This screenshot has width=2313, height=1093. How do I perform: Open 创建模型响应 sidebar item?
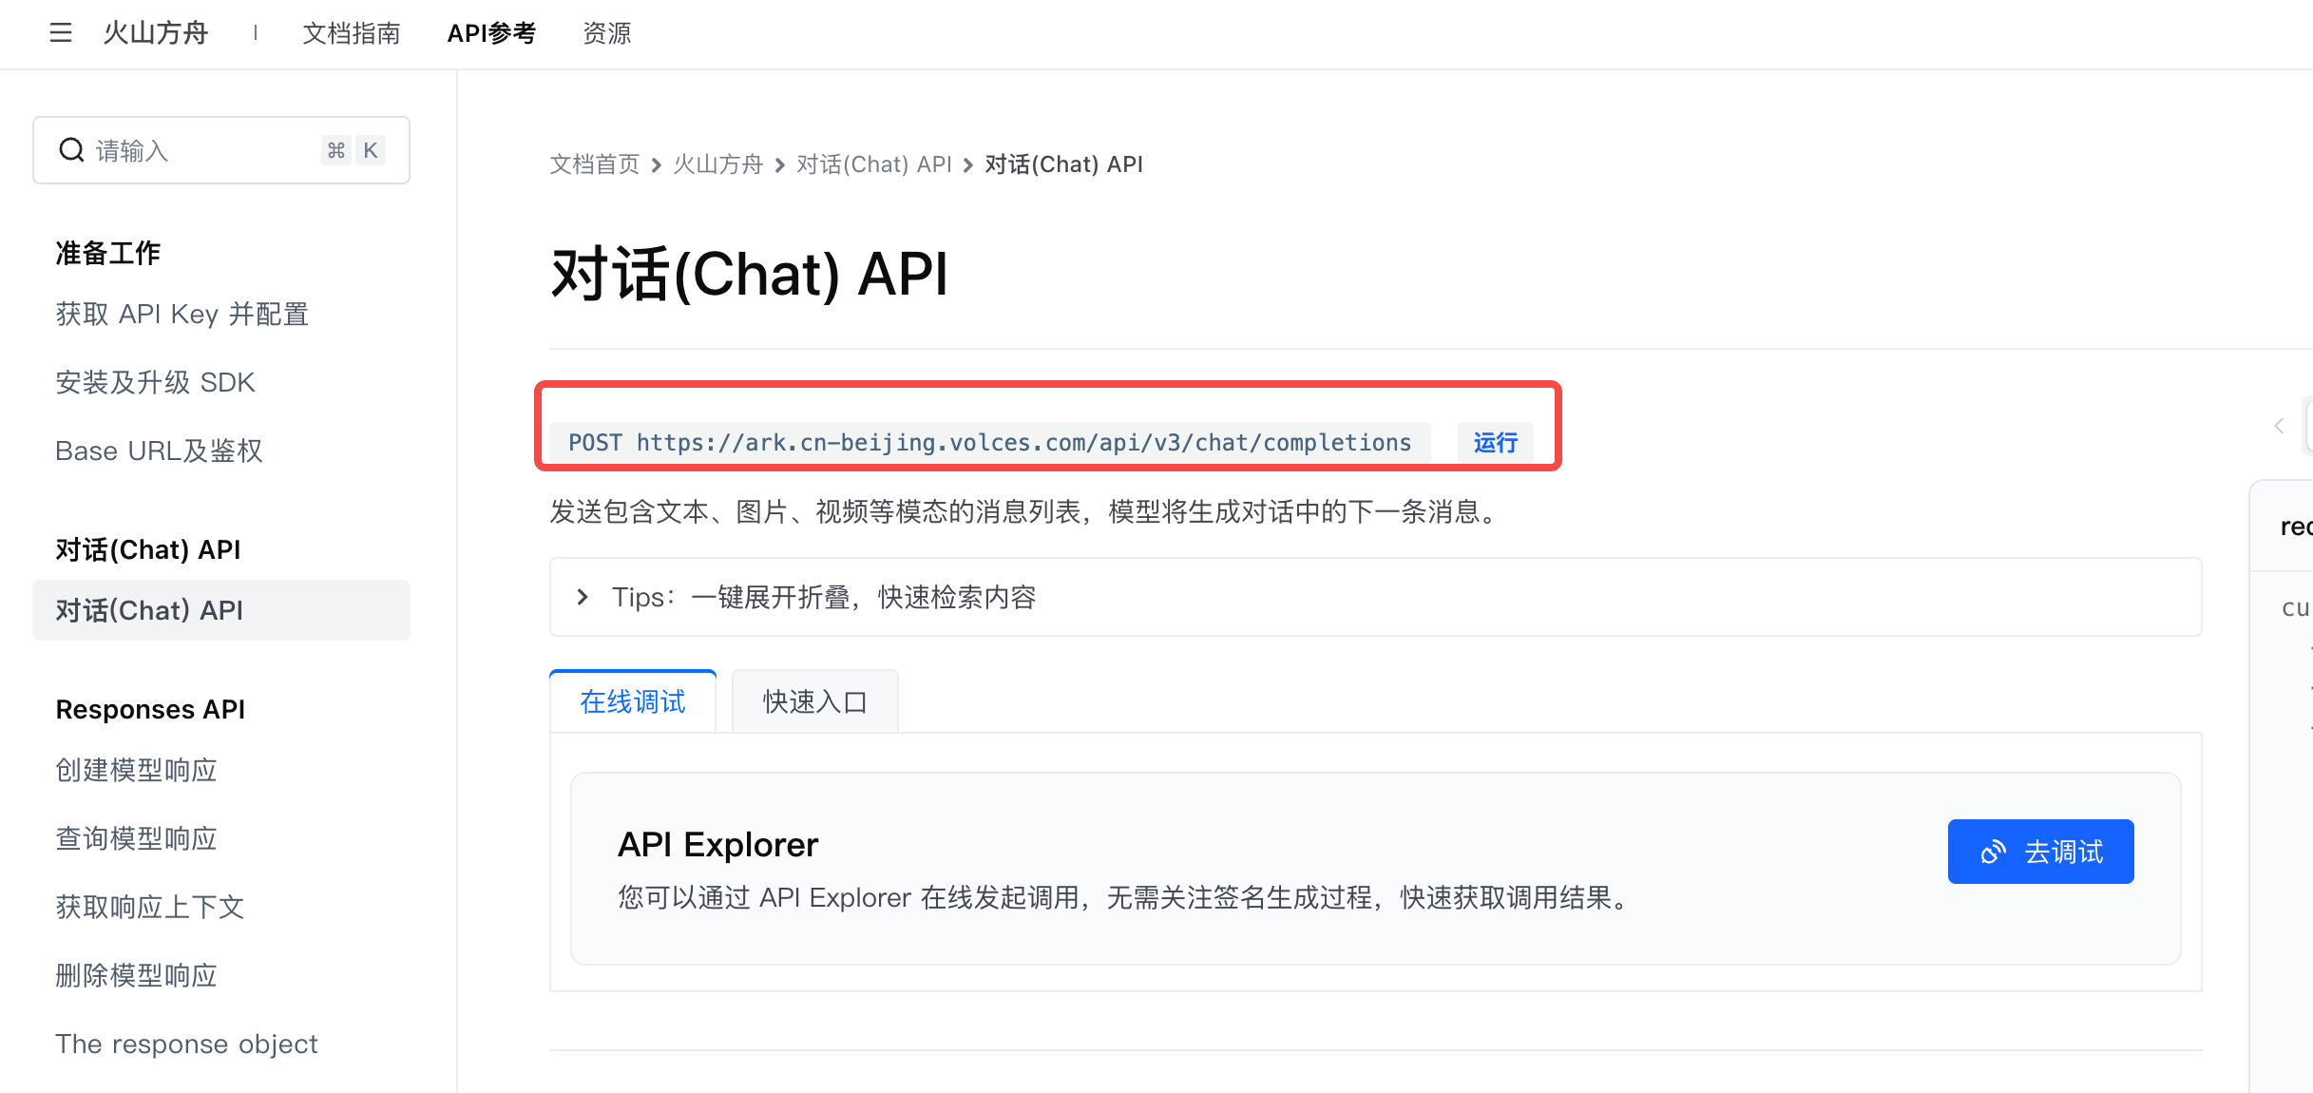pos(136,770)
